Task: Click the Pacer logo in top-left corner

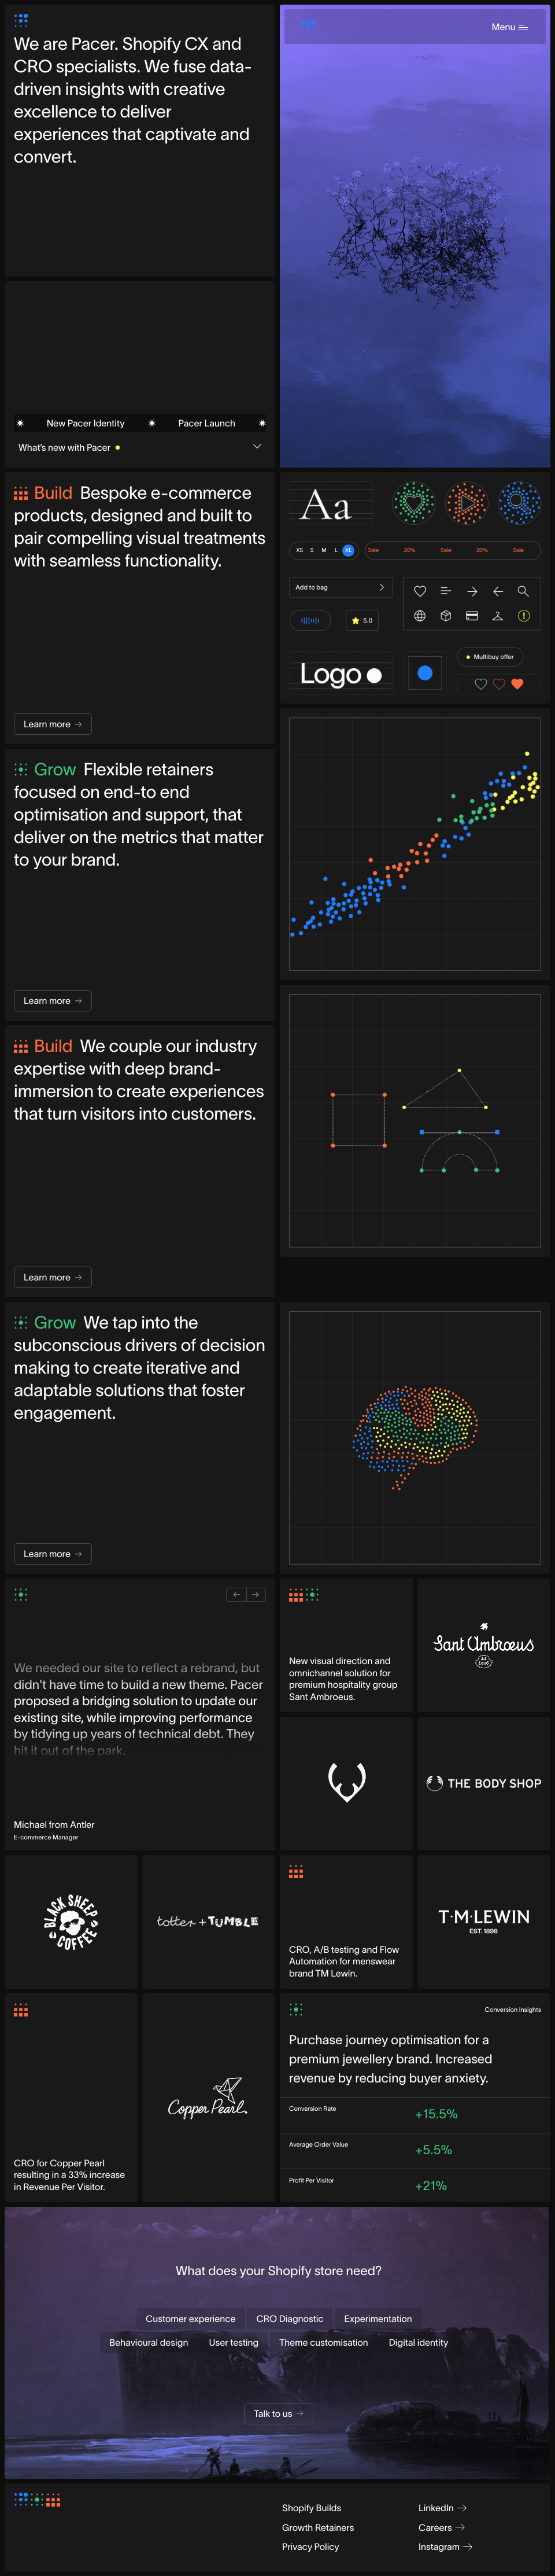Action: [21, 19]
